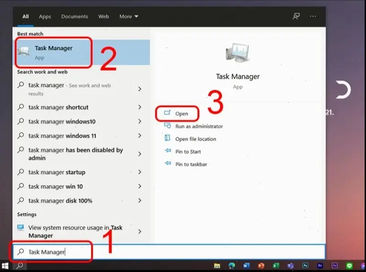Click the Open action's window icon
Viewport: 366px width, 272px height.
[x=167, y=113]
